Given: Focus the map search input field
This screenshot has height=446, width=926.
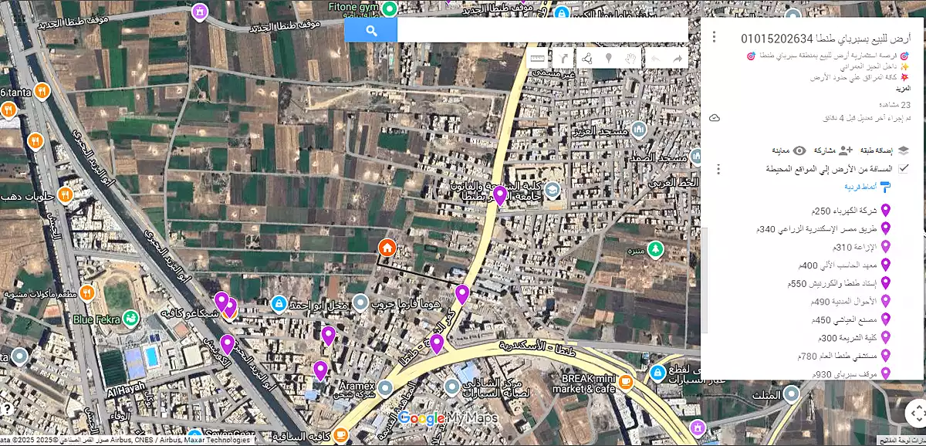Looking at the screenshot, I should click(542, 30).
